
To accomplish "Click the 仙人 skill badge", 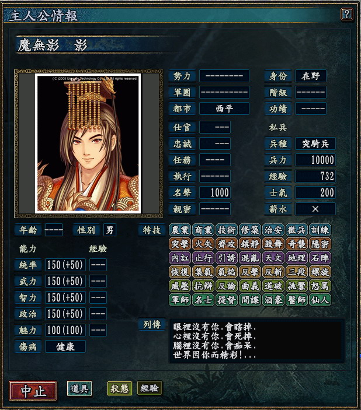I will pos(320,300).
